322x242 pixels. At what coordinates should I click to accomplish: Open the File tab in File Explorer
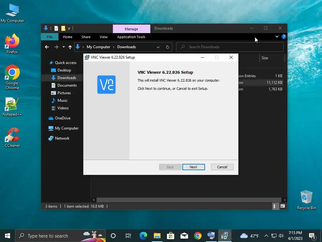50,37
